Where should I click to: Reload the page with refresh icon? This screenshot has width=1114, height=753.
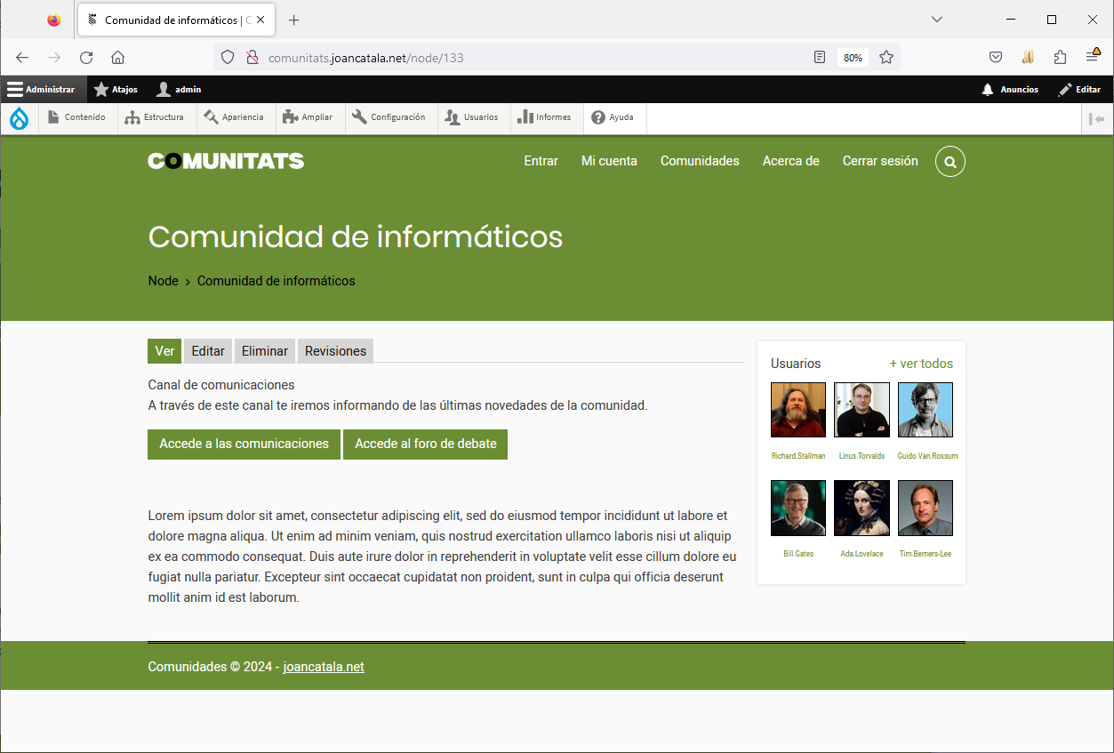click(86, 58)
